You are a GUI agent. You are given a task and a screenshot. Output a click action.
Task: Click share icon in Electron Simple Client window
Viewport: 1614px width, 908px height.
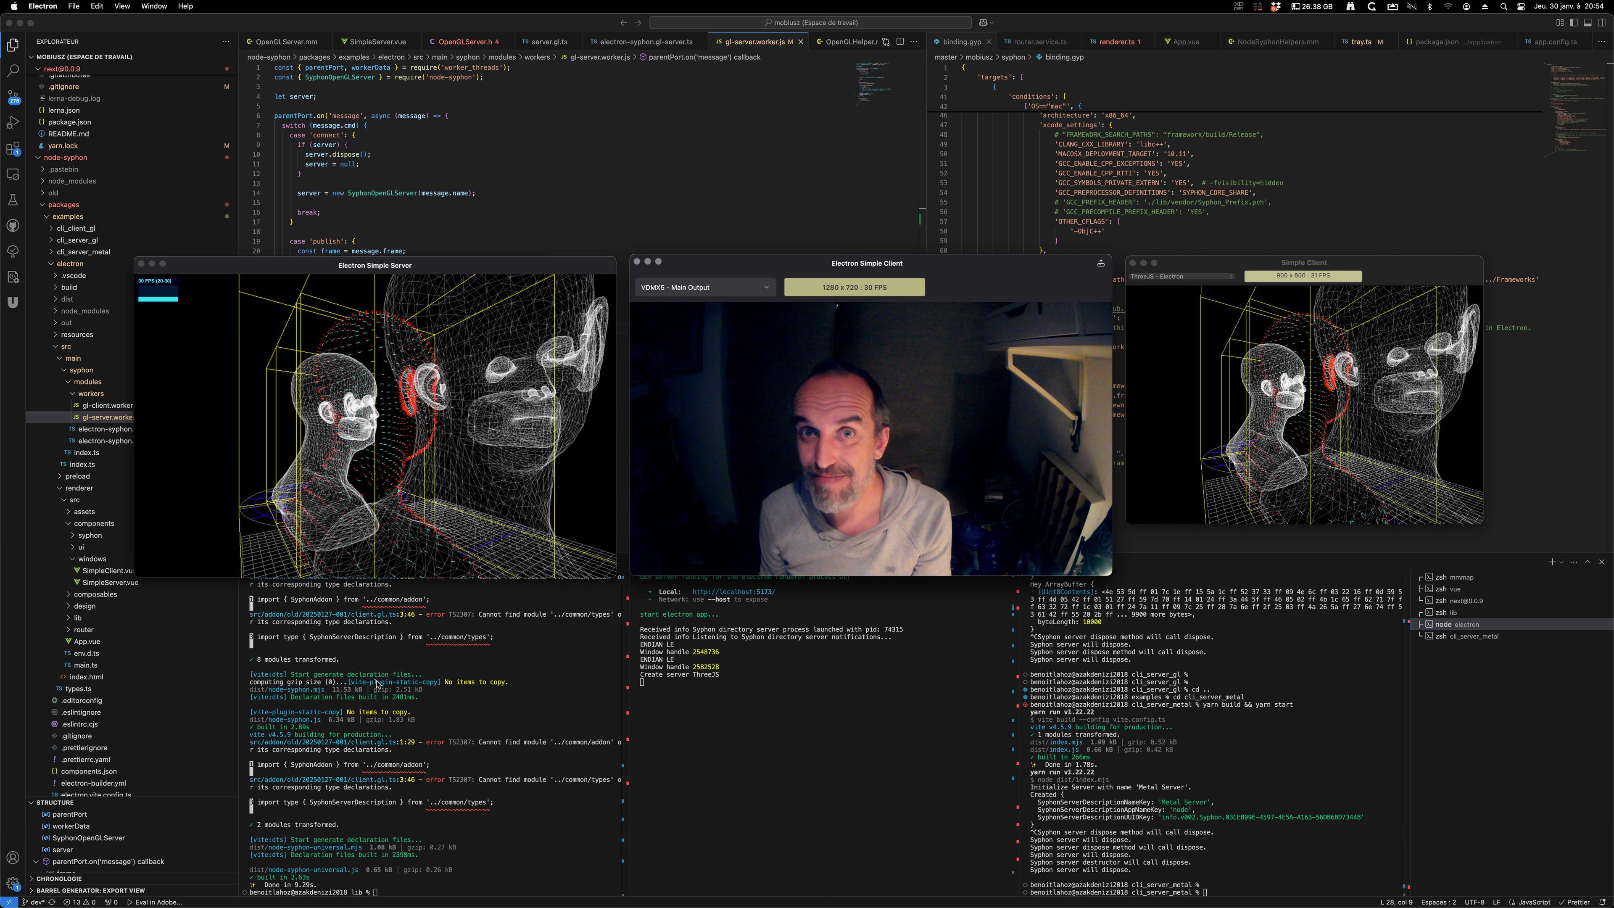pos(1101,263)
